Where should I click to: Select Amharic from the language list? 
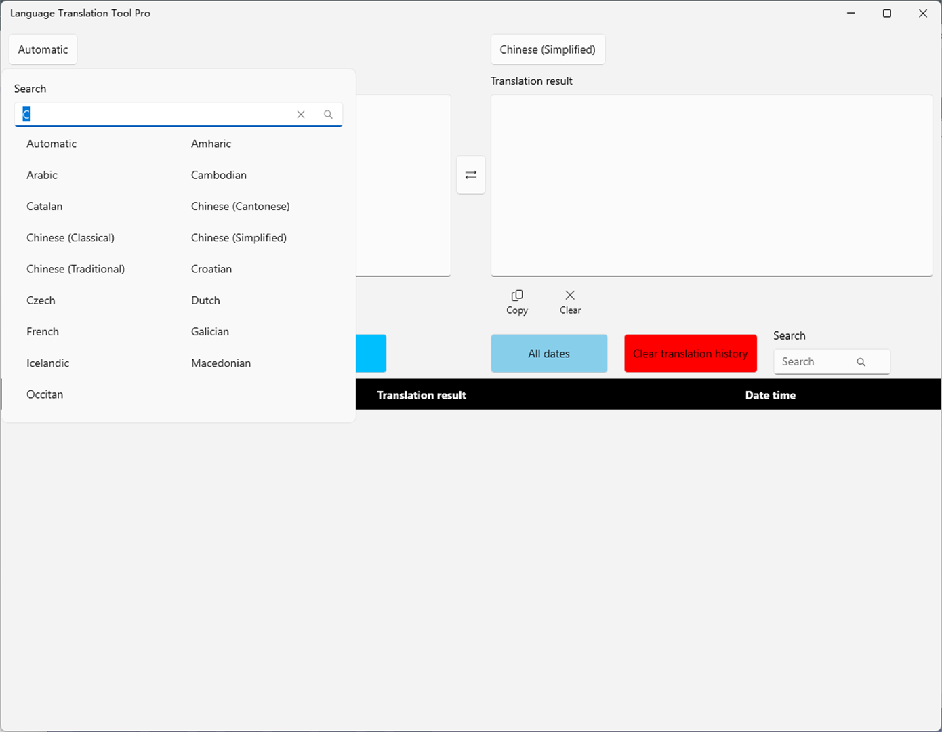click(211, 144)
